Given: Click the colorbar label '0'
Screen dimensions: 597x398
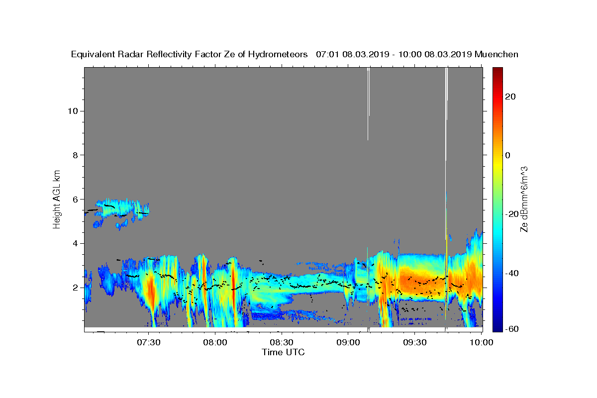Looking at the screenshot, I should (508, 155).
